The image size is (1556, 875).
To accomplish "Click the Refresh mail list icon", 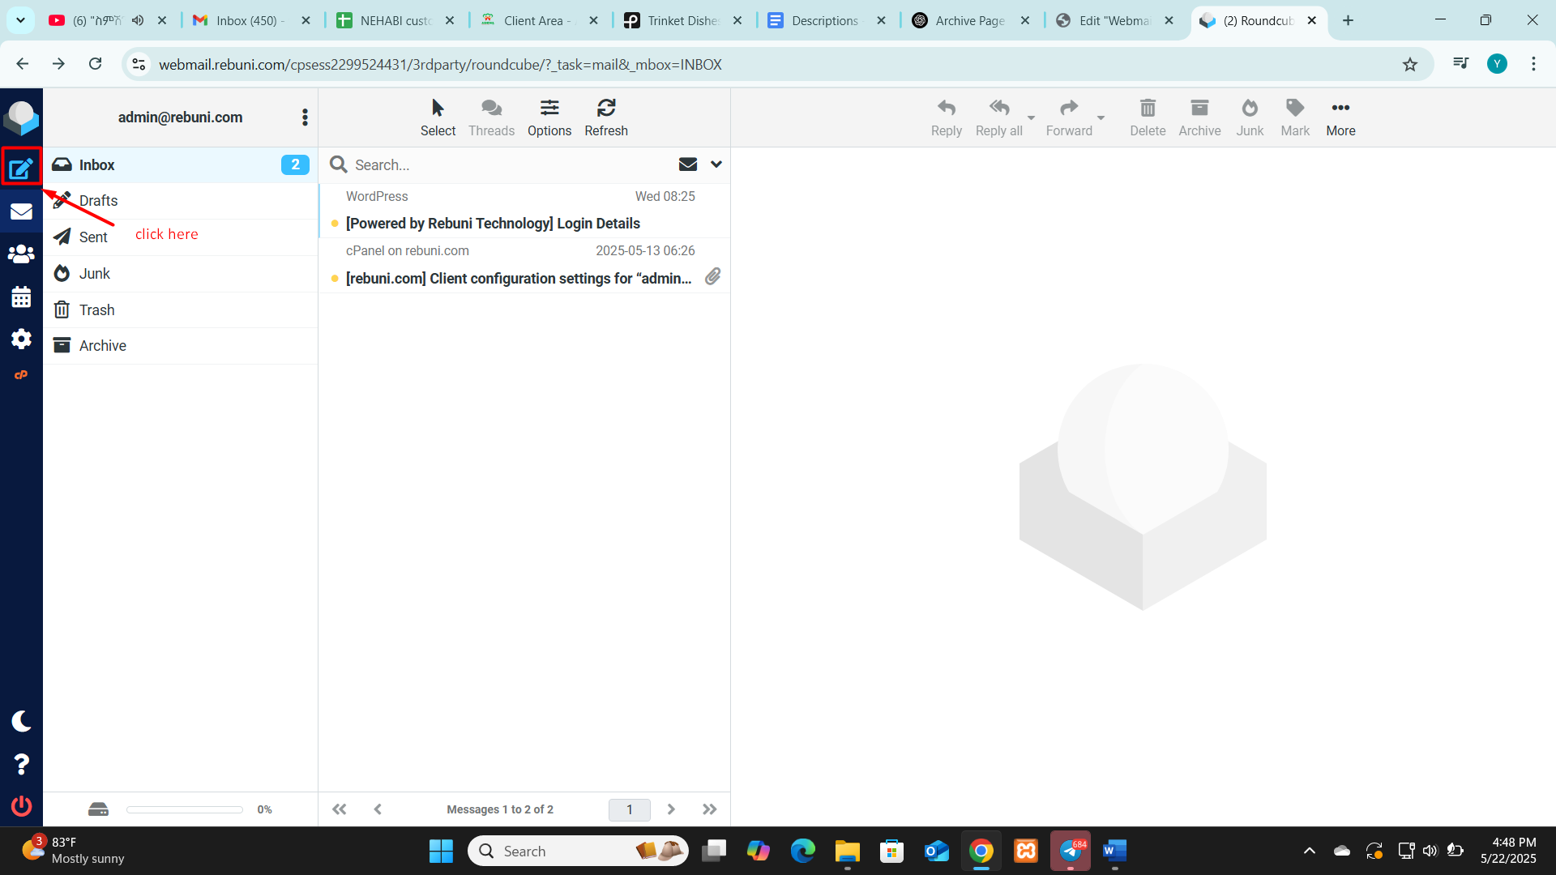I will [605, 117].
